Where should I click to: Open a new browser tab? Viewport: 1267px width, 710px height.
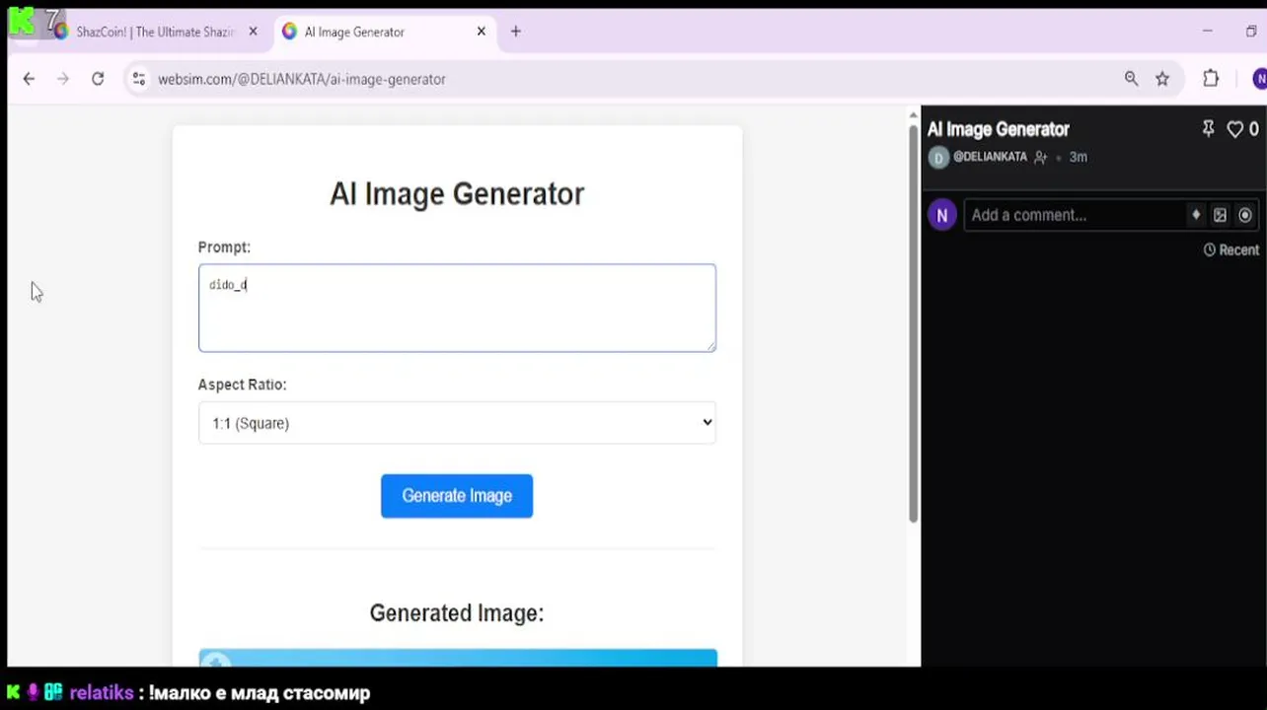[x=515, y=32]
